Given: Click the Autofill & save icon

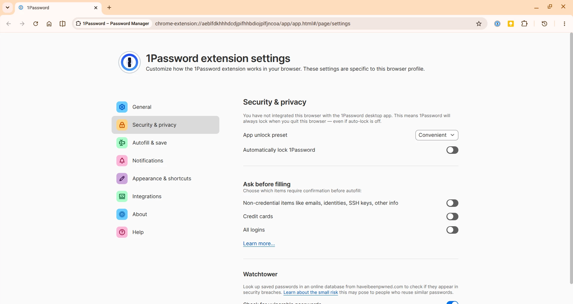Looking at the screenshot, I should coord(122,143).
